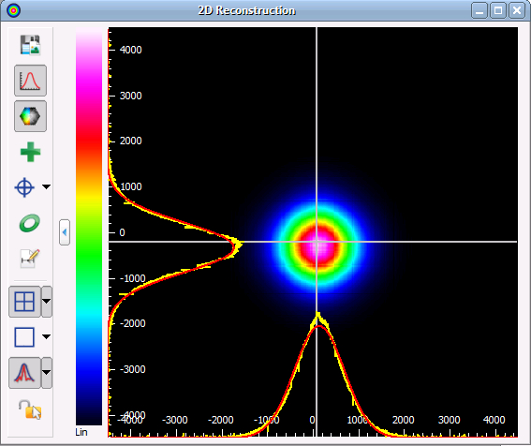
Task: Click the save image disk icon
Action: (x=30, y=45)
